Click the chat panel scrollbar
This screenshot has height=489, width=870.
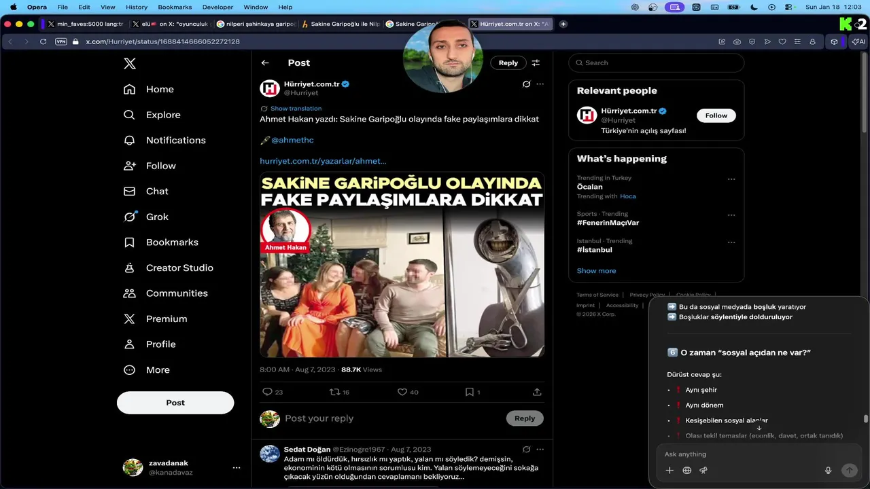point(866,418)
